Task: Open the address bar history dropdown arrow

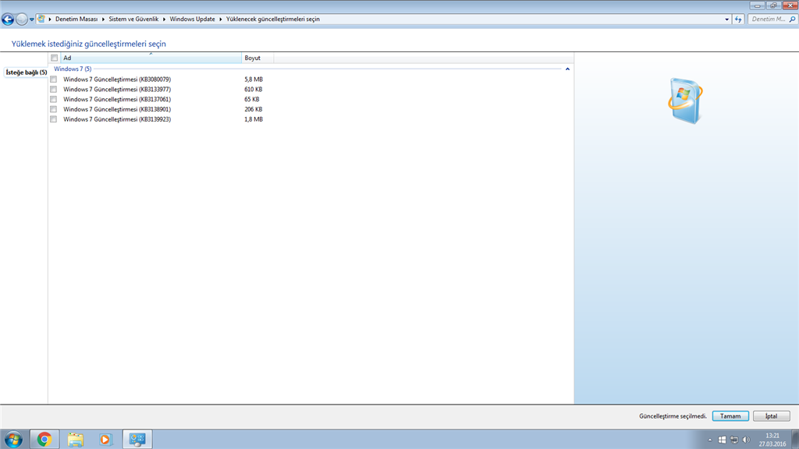Action: tap(726, 19)
